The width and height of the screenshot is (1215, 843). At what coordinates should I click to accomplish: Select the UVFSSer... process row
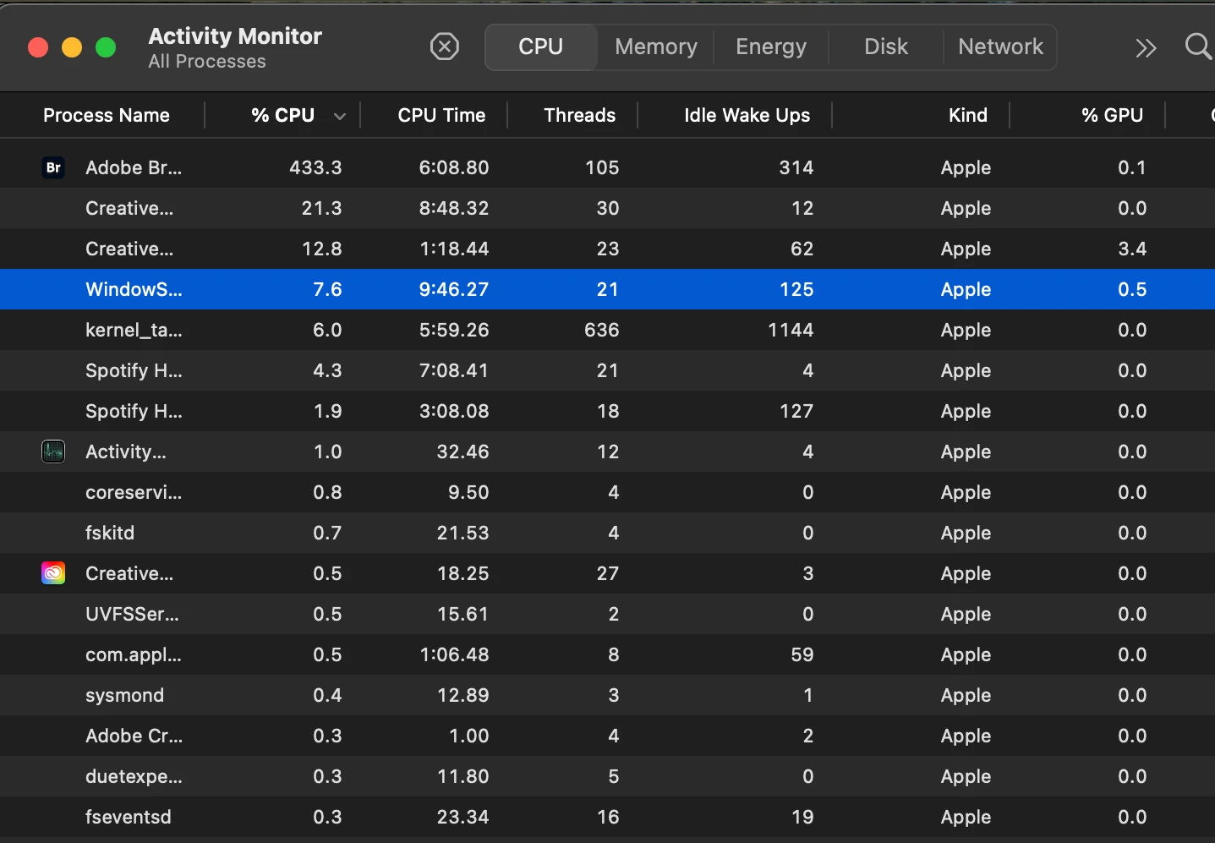coord(607,614)
